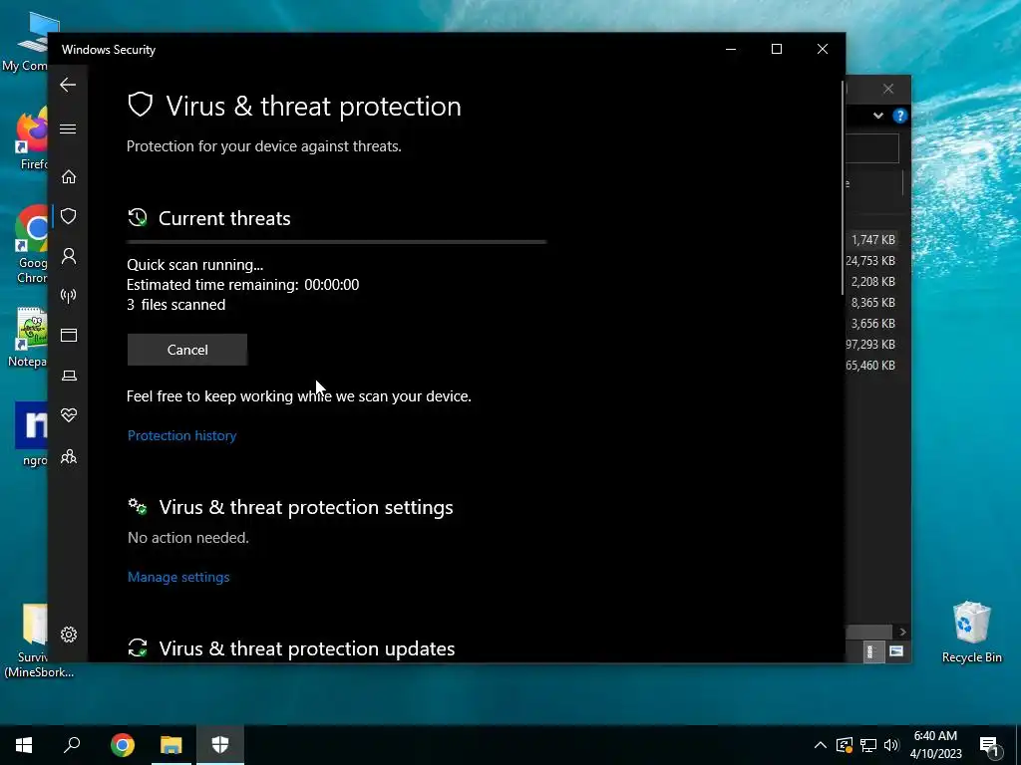
Task: Open Family options icon in sidebar
Action: [x=69, y=456]
